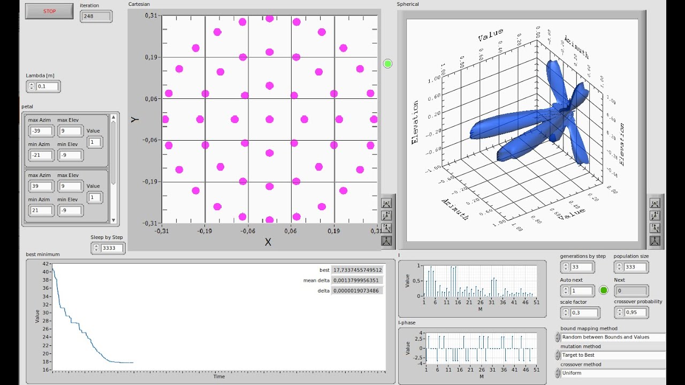
Task: Open the mutation method selector Target to Best
Action: point(613,355)
